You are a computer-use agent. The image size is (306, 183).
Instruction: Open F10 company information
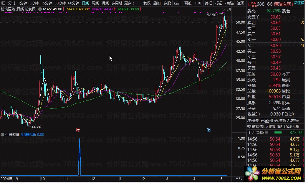[198, 3]
